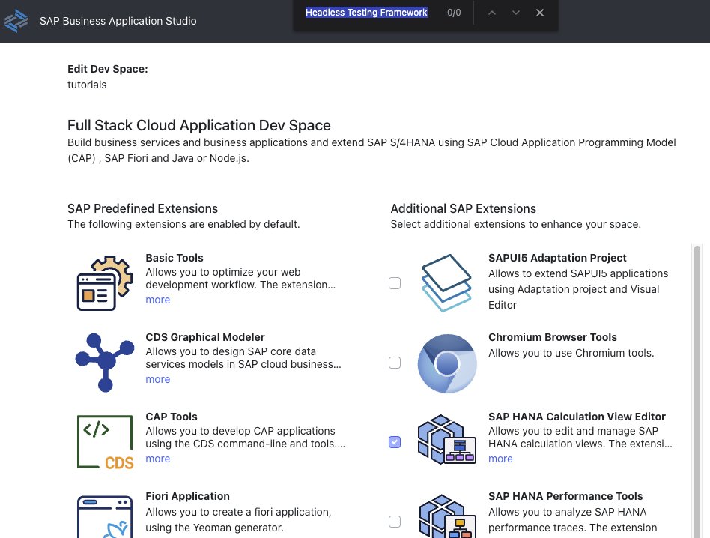This screenshot has width=710, height=538.
Task: Click the dev space name 'tutorials'
Action: pyautogui.click(x=87, y=85)
